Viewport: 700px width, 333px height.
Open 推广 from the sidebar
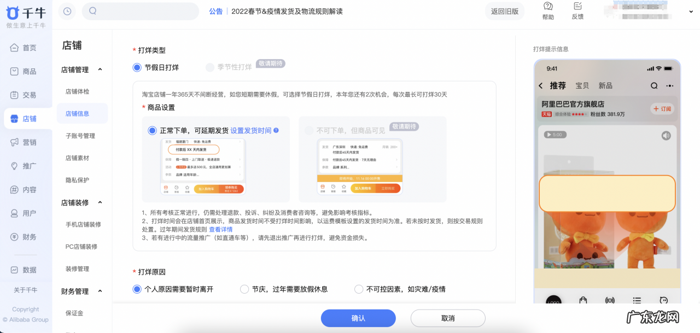(x=26, y=166)
